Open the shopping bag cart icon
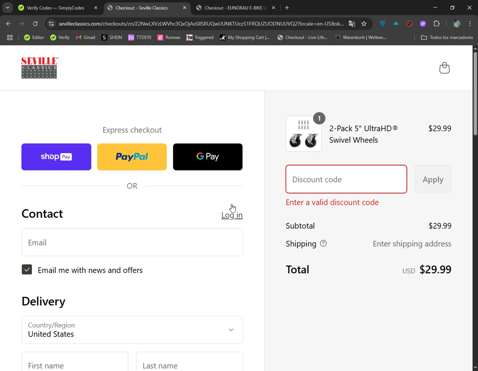 (x=444, y=68)
